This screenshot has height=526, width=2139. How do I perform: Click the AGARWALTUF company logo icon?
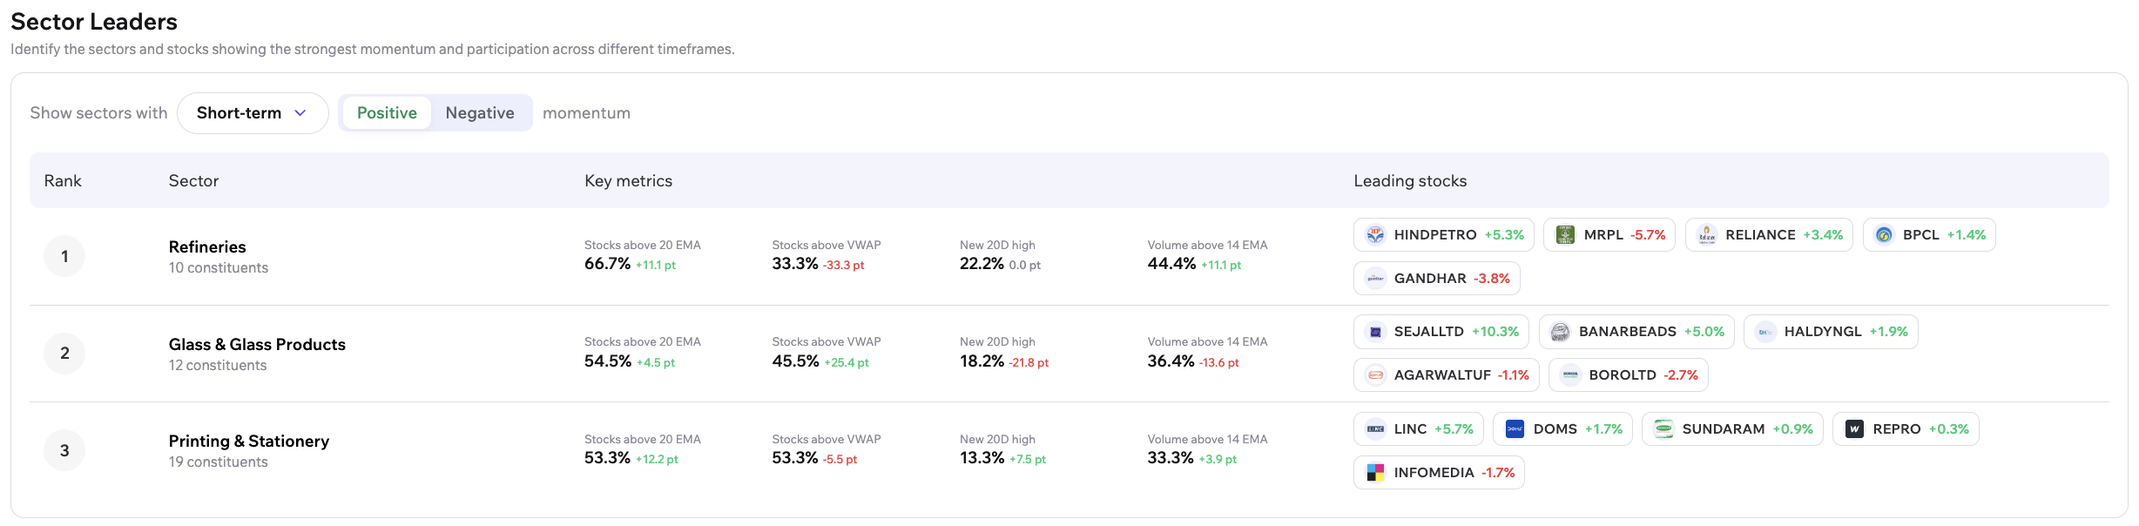coord(1375,375)
